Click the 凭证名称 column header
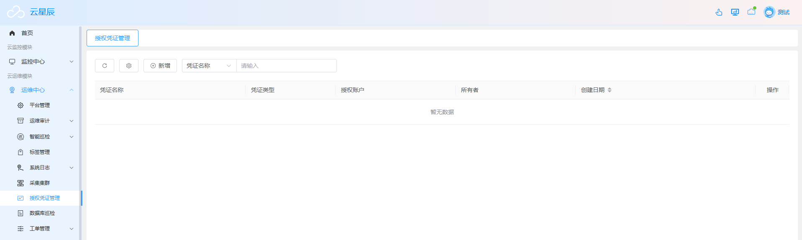802x240 pixels. coord(112,90)
